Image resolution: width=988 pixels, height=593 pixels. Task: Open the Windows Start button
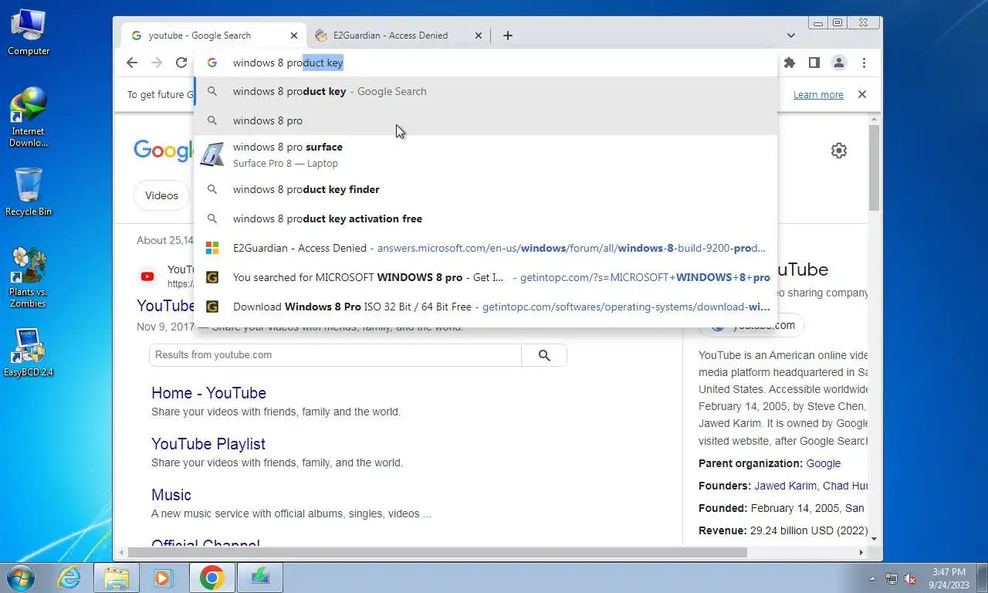(19, 577)
